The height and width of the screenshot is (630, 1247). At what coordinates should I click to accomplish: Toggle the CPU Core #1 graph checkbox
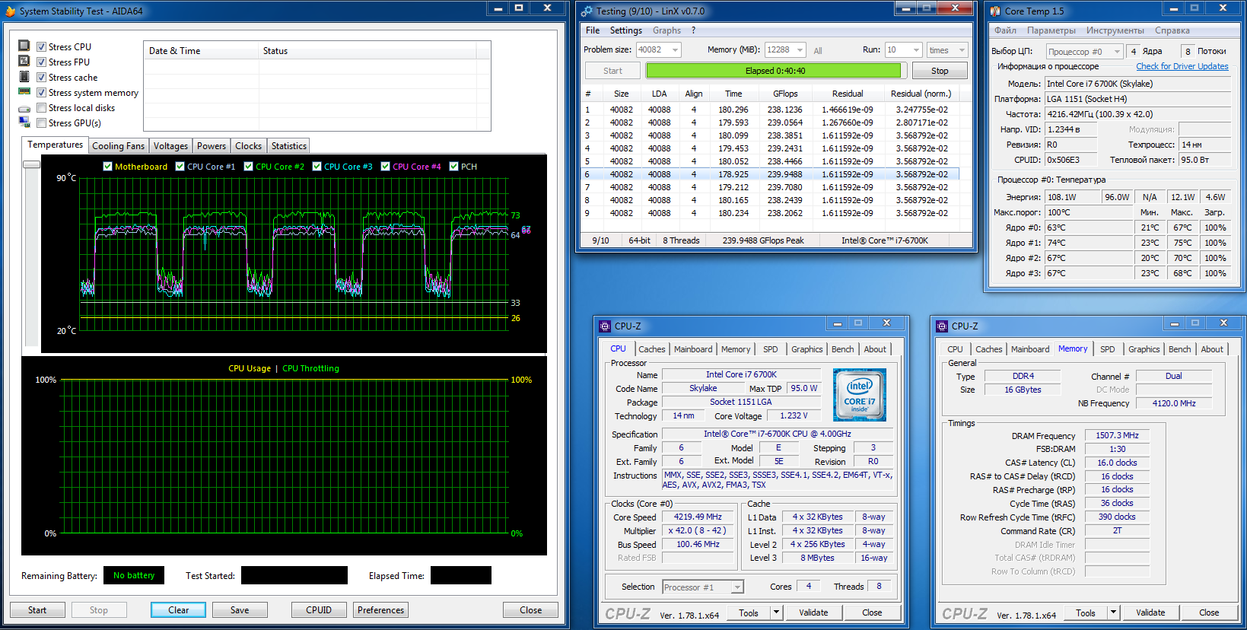[180, 167]
